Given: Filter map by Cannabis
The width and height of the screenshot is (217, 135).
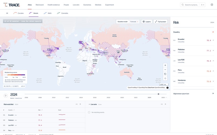Looking at the screenshot, I should point(62,13).
